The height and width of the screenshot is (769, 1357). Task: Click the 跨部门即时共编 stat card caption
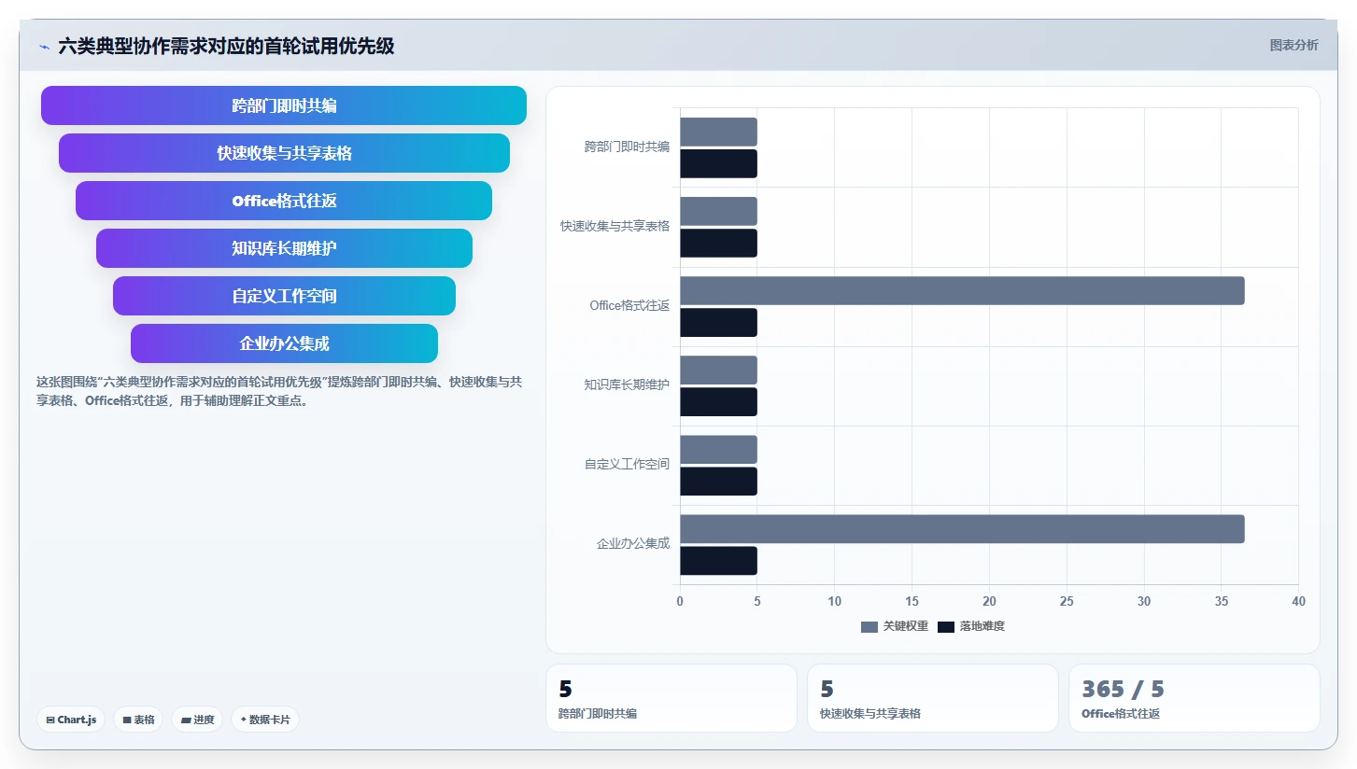click(x=598, y=714)
